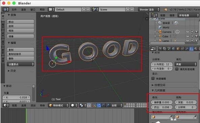
Task: Switch to Render properties tab icon
Action: 160,49
